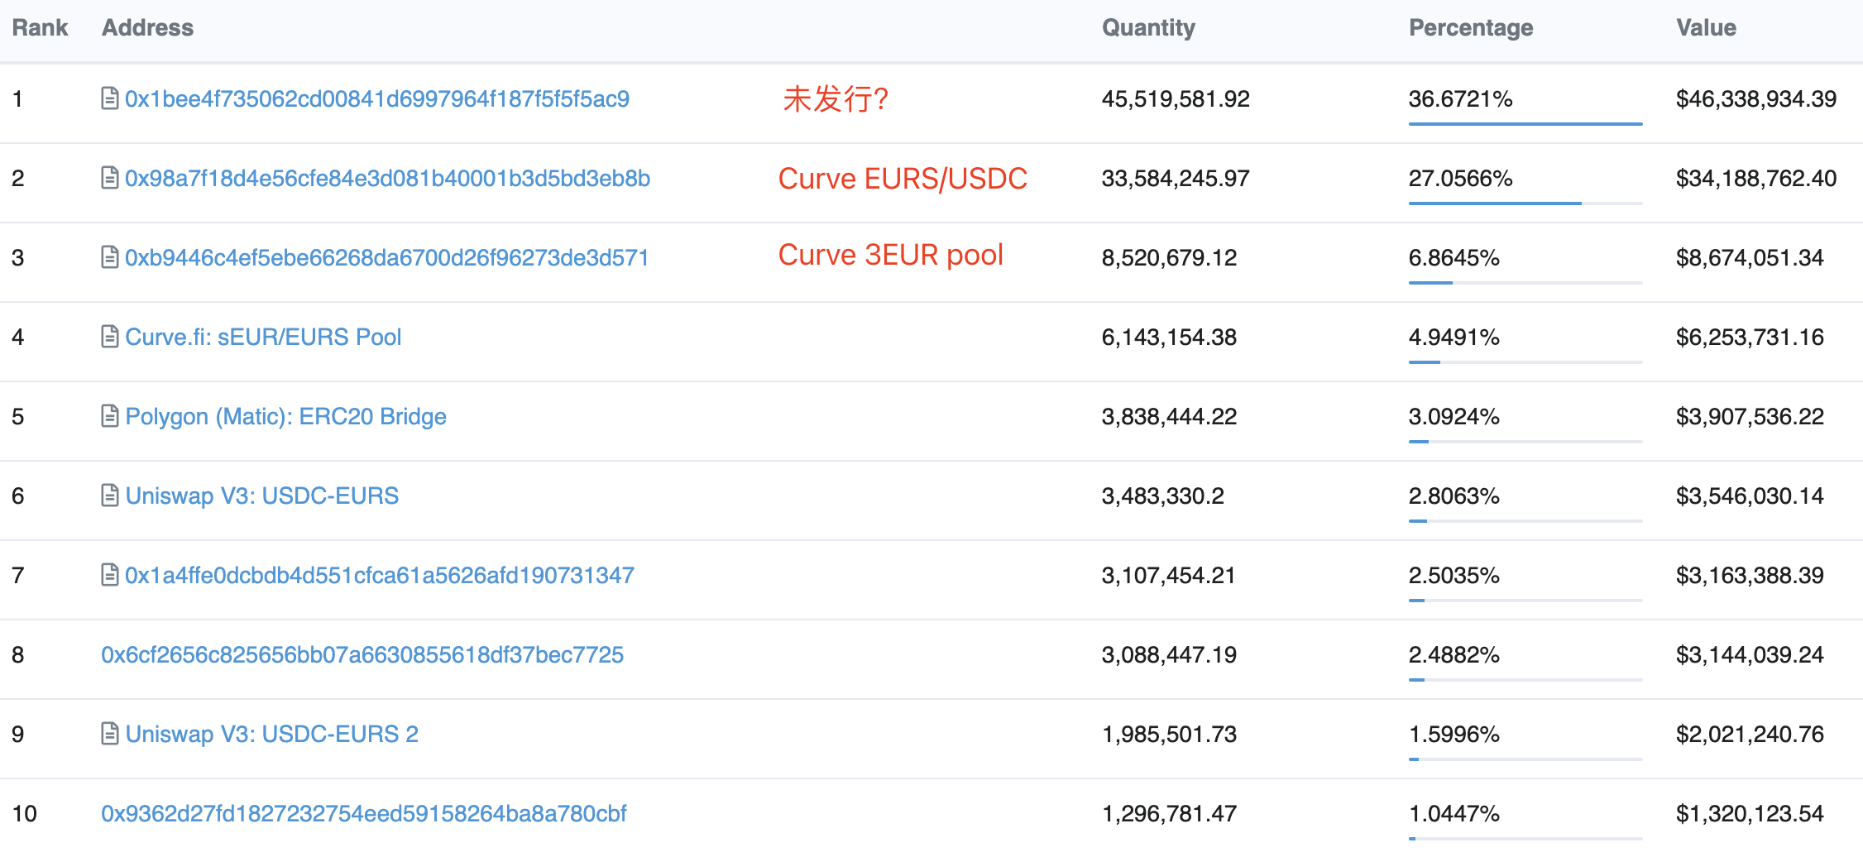Click quantity 3,838,444.22
The height and width of the screenshot is (857, 1863).
pos(1169,417)
